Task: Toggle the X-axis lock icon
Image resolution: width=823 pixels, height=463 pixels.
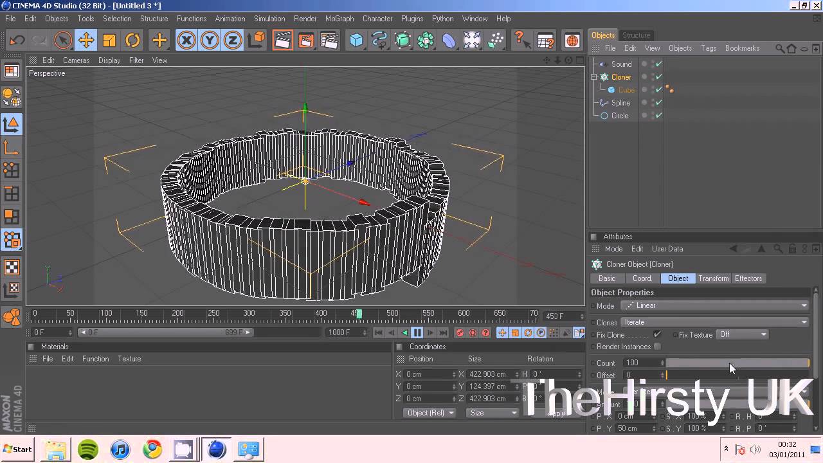Action: (x=186, y=41)
